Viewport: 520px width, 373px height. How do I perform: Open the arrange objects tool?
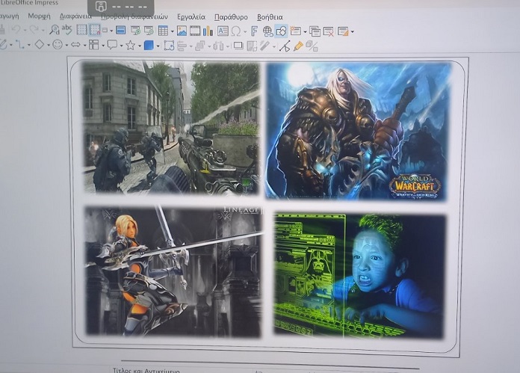(200, 46)
